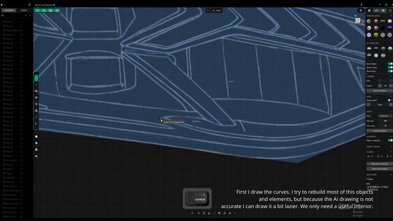Image resolution: width=393 pixels, height=221 pixels.
Task: Switch to the OUTLINER tab
Action: tap(9, 10)
